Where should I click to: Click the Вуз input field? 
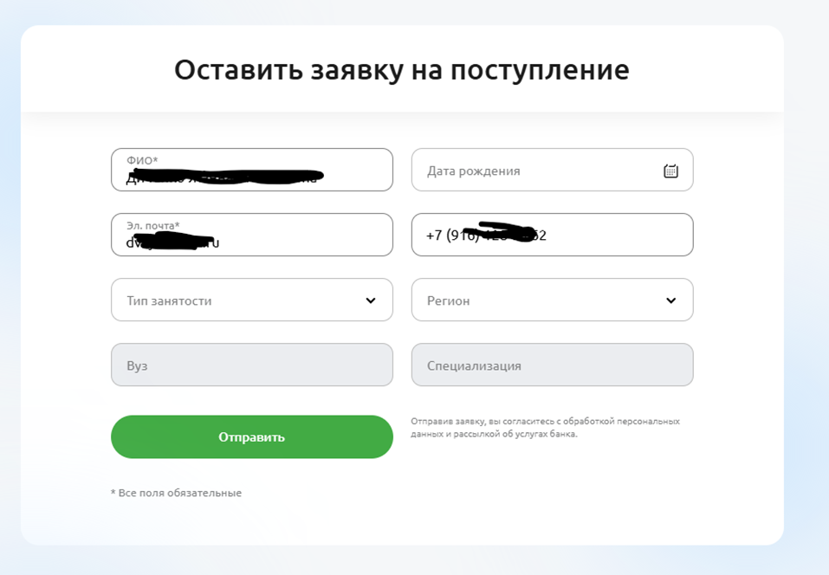coord(251,365)
